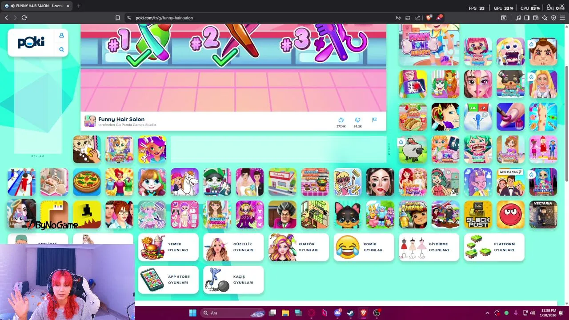The height and width of the screenshot is (320, 569).
Task: Open sheep game thumbnail
Action: point(413,149)
